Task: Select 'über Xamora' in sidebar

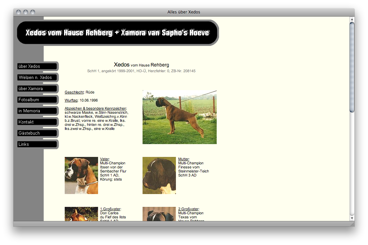Action: click(37, 89)
